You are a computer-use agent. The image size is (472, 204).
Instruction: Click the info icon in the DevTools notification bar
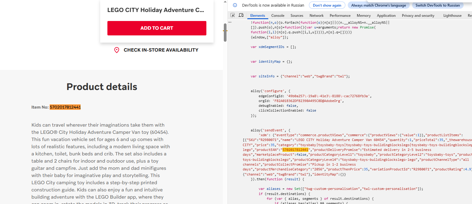click(x=235, y=5)
